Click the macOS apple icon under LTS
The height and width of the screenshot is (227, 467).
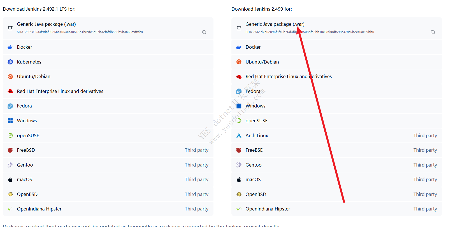(10, 180)
